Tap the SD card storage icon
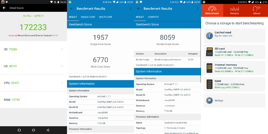This screenshot has height=134, width=268. [210, 52]
